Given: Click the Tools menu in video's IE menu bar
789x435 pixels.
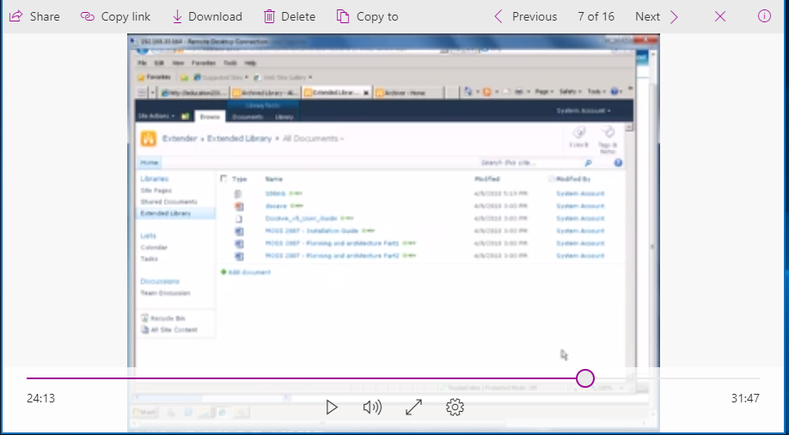Looking at the screenshot, I should (230, 63).
